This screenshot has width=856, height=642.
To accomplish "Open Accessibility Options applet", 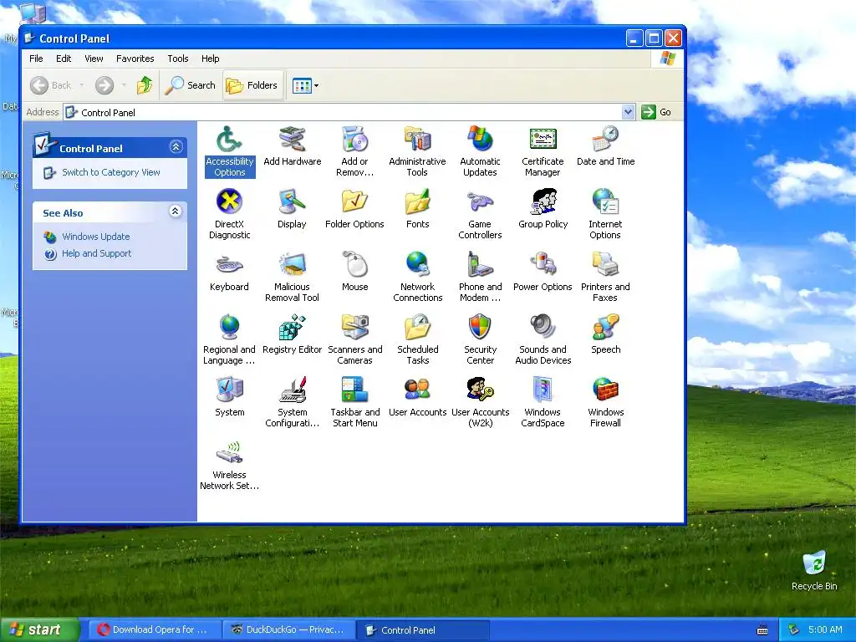I will tap(229, 152).
